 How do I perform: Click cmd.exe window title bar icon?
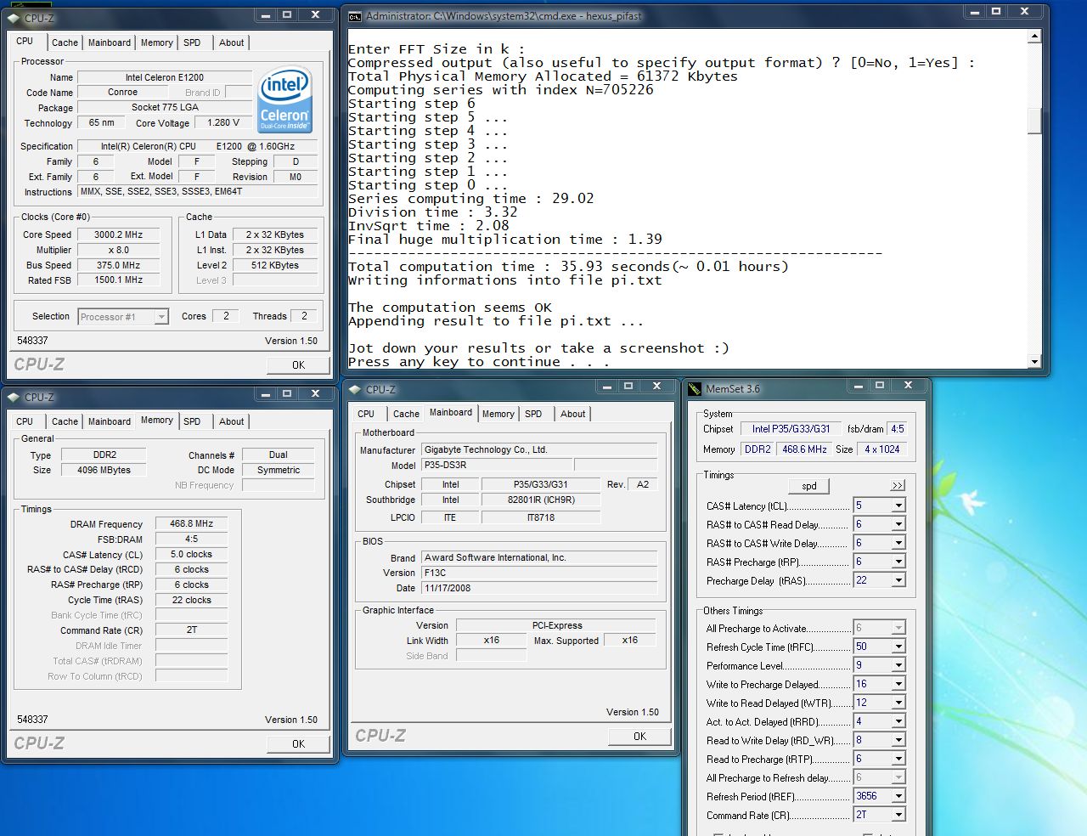[355, 16]
